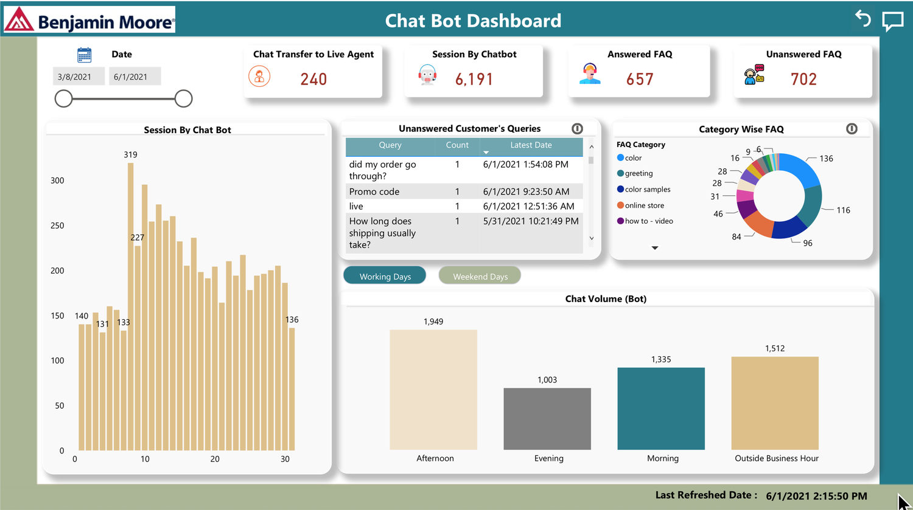Click the end date field 6/1/2021

pyautogui.click(x=135, y=77)
